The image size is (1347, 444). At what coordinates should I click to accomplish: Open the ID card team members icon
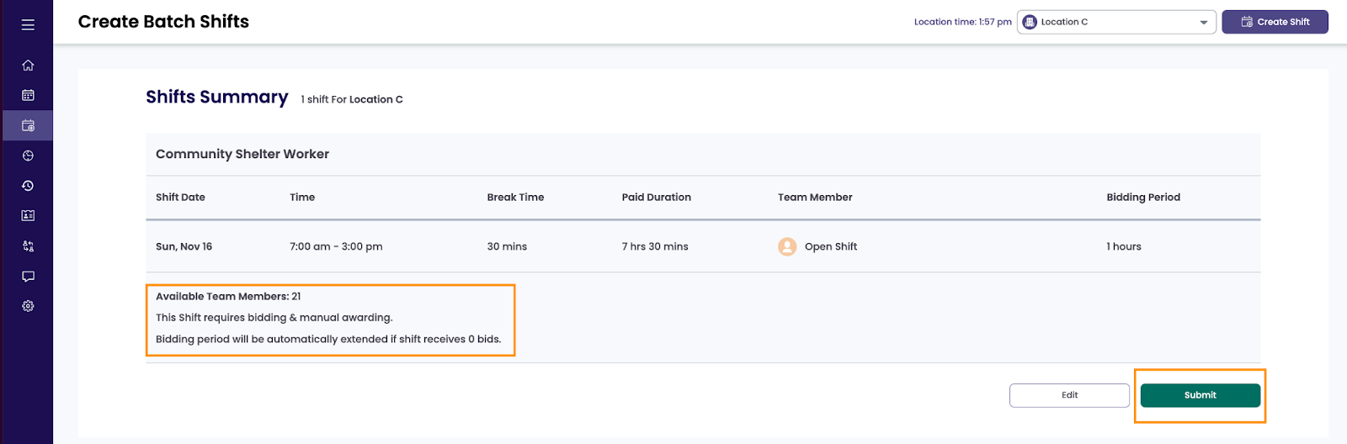[28, 216]
